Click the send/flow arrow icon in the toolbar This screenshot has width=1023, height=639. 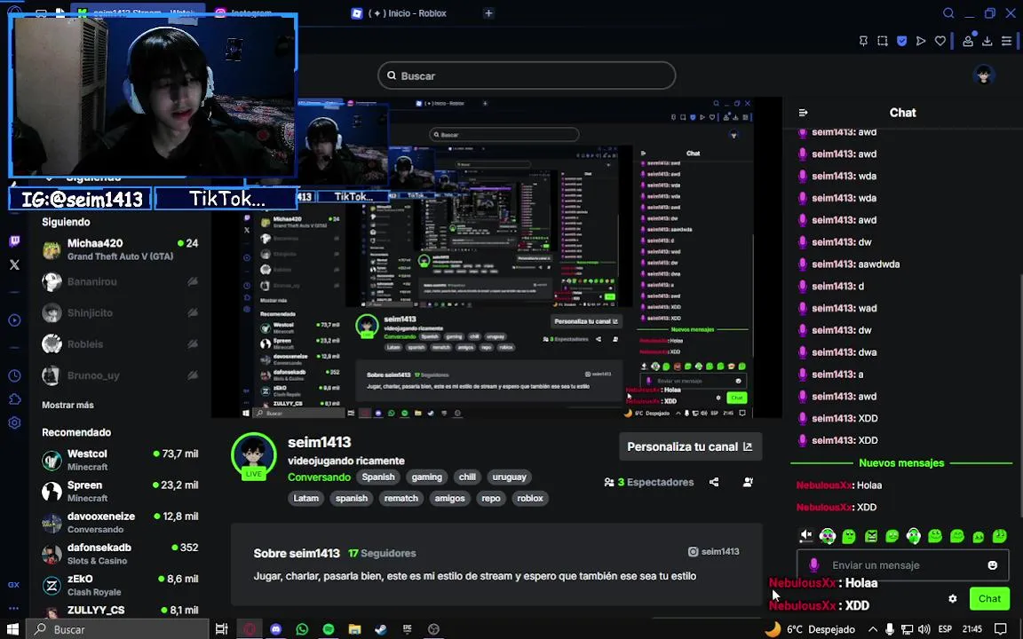(921, 41)
